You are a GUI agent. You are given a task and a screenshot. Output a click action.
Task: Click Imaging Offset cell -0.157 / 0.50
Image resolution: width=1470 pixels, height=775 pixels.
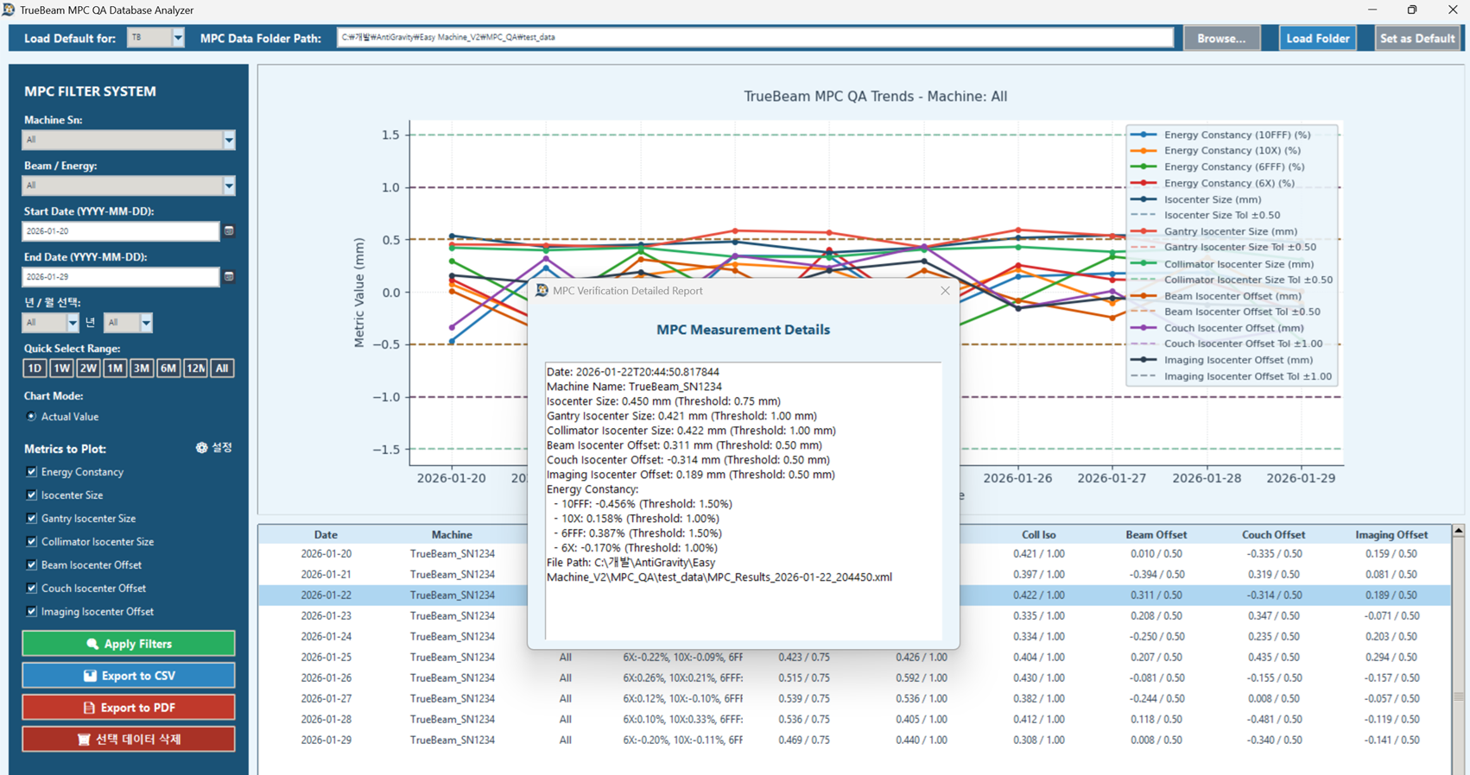[1391, 678]
